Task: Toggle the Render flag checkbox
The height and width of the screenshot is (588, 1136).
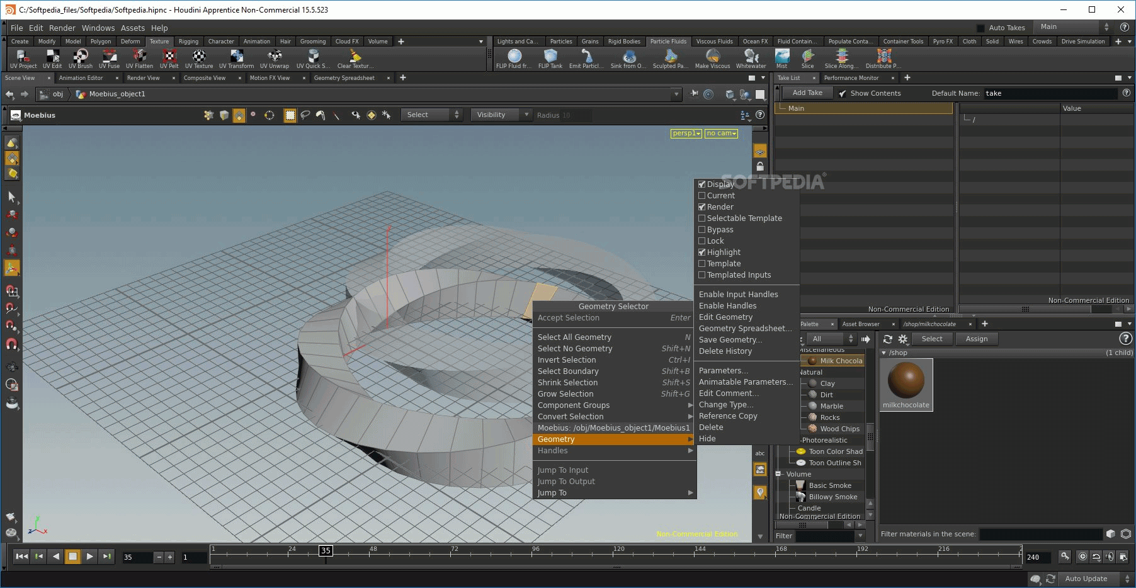Action: (x=701, y=207)
